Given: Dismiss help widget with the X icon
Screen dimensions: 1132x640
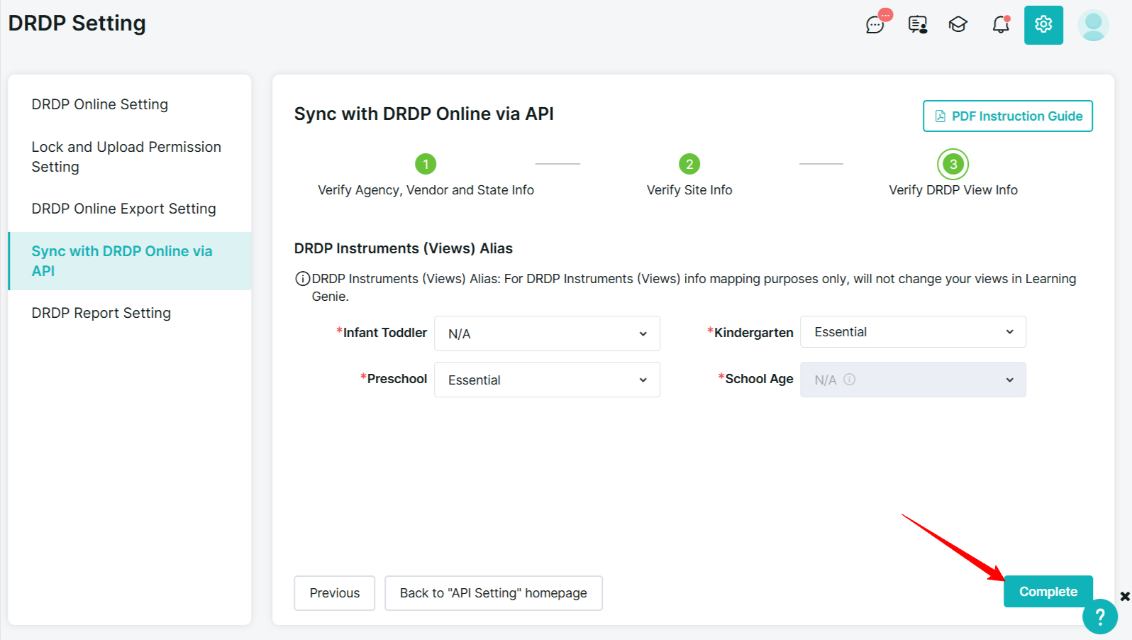Looking at the screenshot, I should click(1125, 596).
